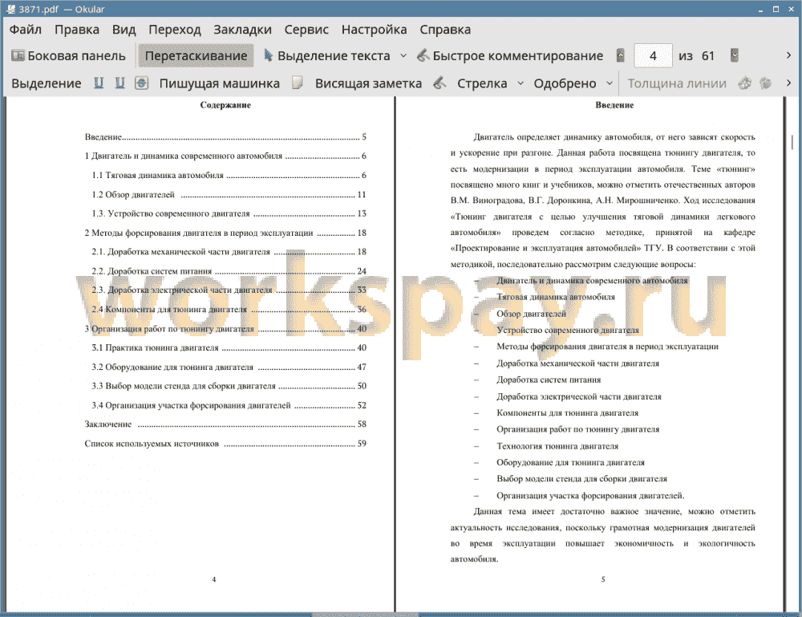Choose the Выделение highlighter annotation
The image size is (802, 617).
click(x=46, y=83)
